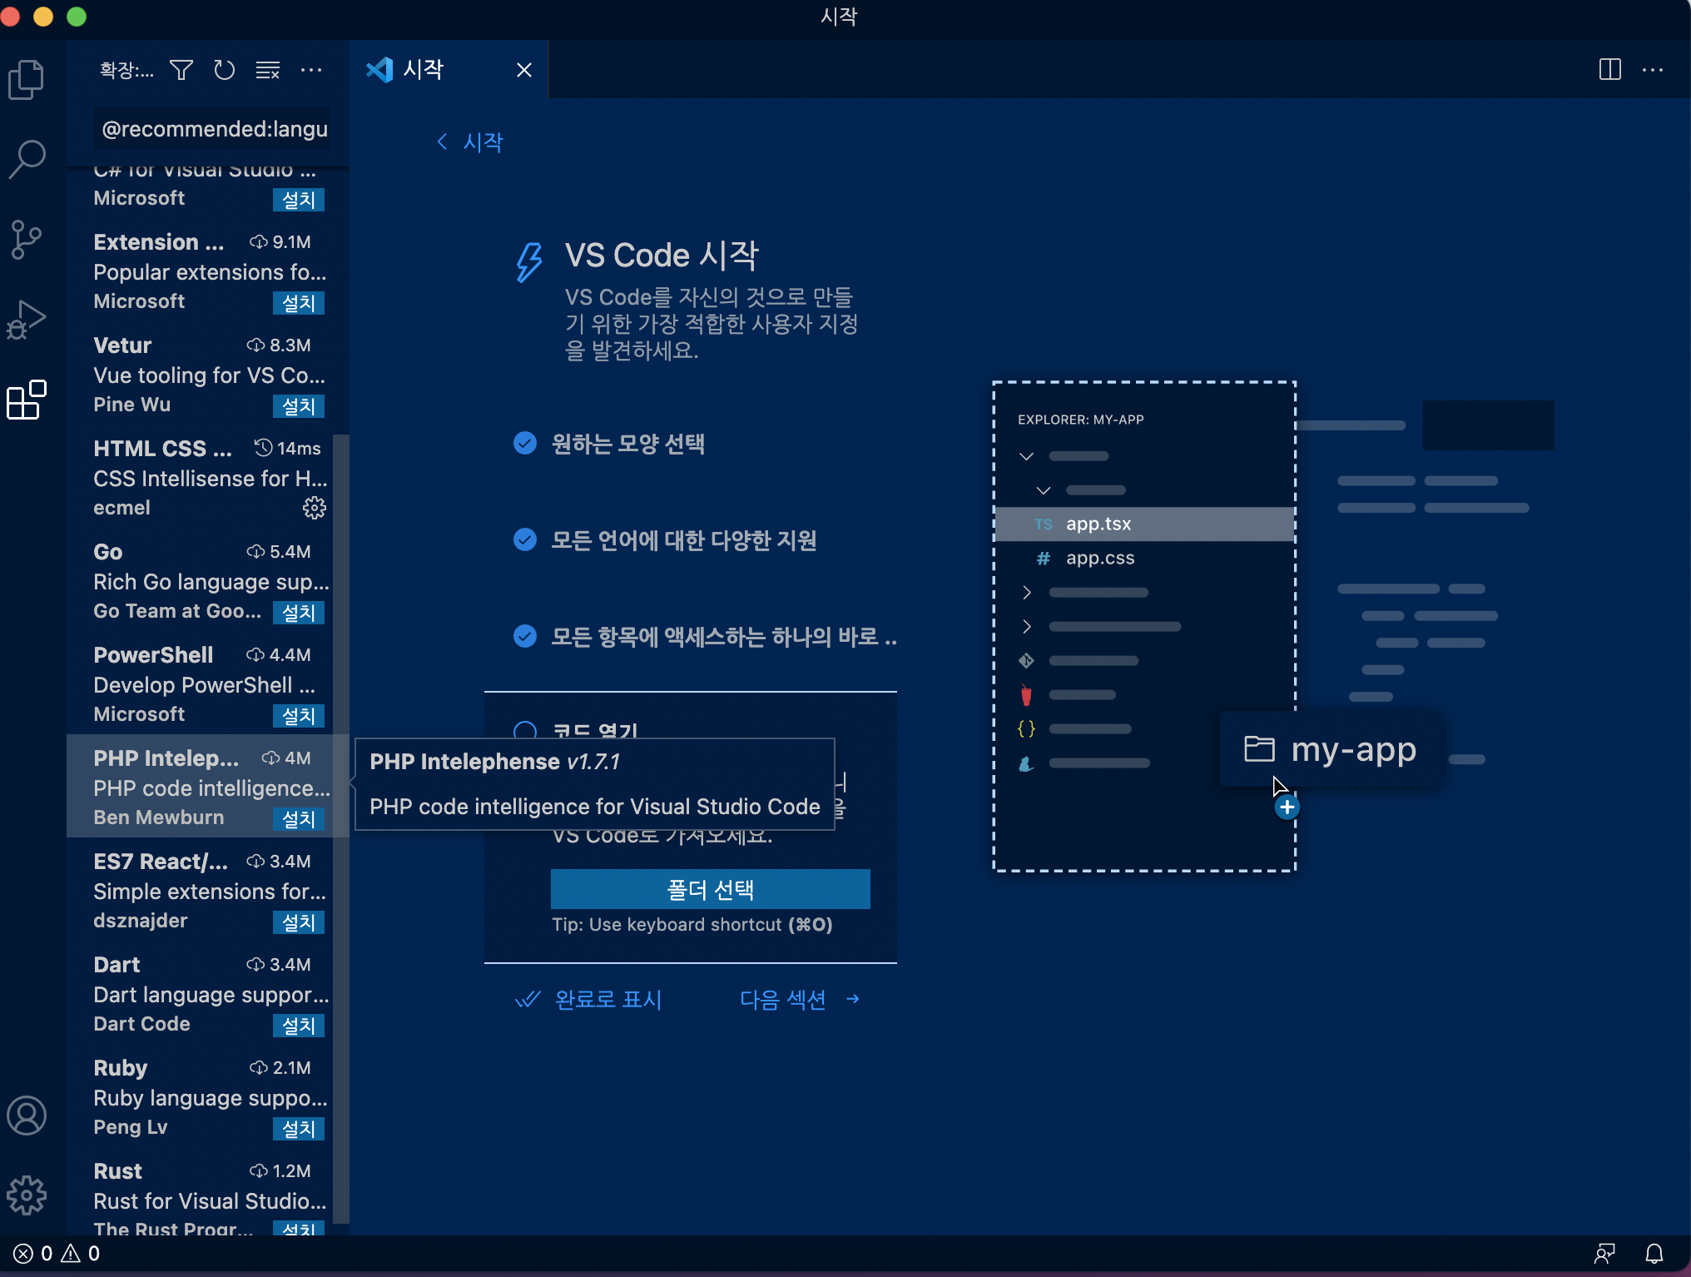This screenshot has height=1277, width=1691.
Task: Check the '코드 열기' step circle
Action: click(x=525, y=731)
